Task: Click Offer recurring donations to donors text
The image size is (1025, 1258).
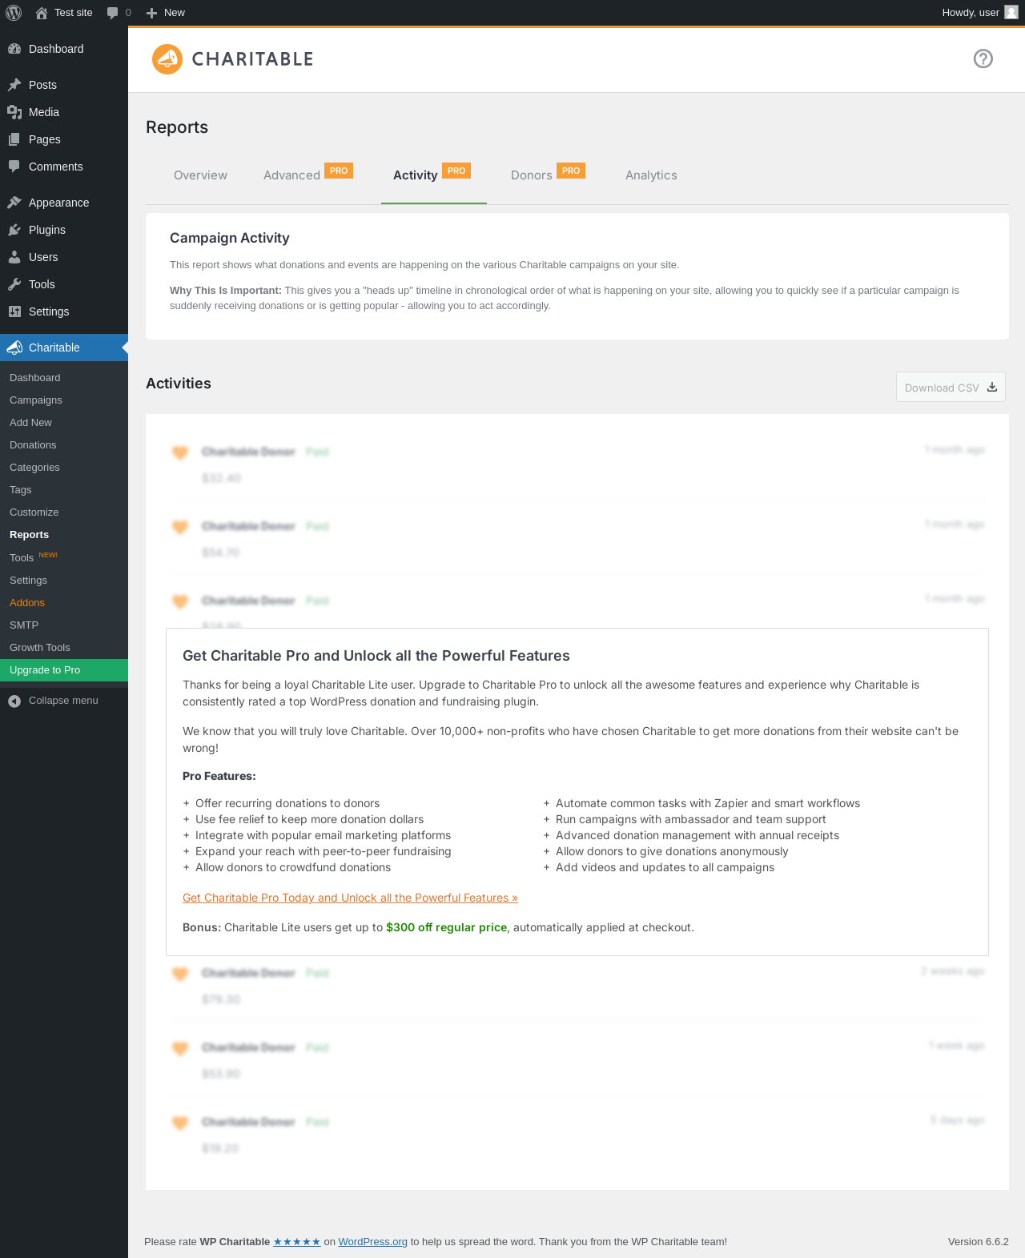Action: pyautogui.click(x=287, y=803)
